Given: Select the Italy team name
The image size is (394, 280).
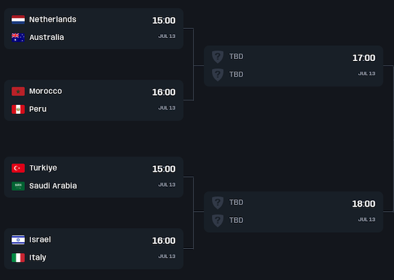Looking at the screenshot, I should point(37,257).
